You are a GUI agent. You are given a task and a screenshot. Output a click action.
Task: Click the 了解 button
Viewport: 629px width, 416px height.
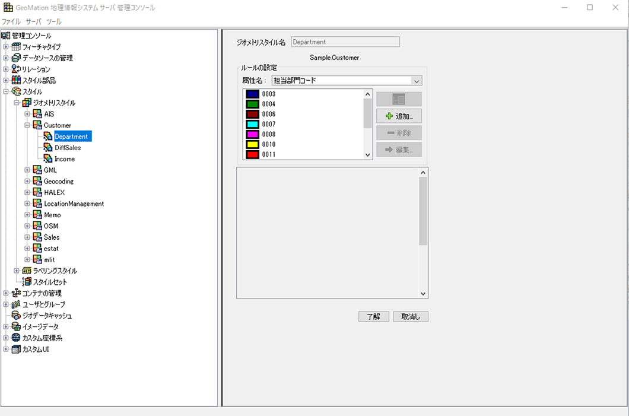(x=373, y=317)
